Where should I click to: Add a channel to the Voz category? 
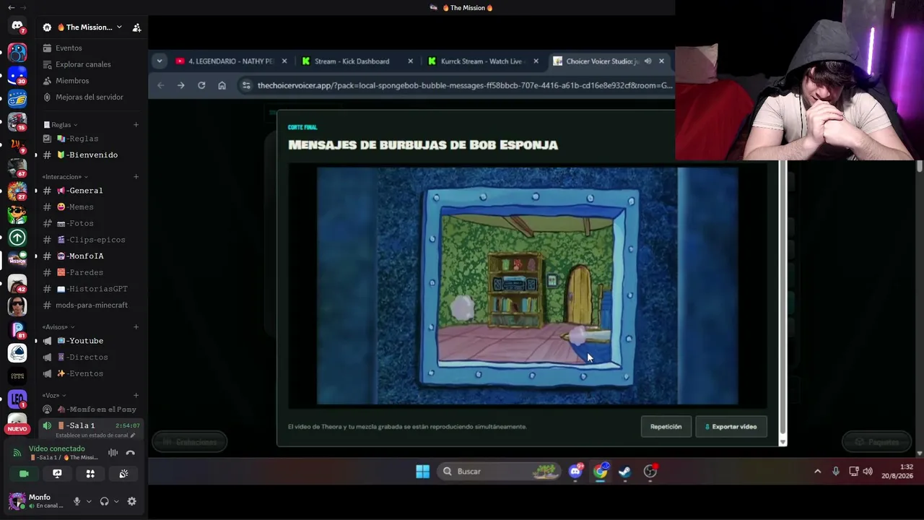tap(136, 395)
